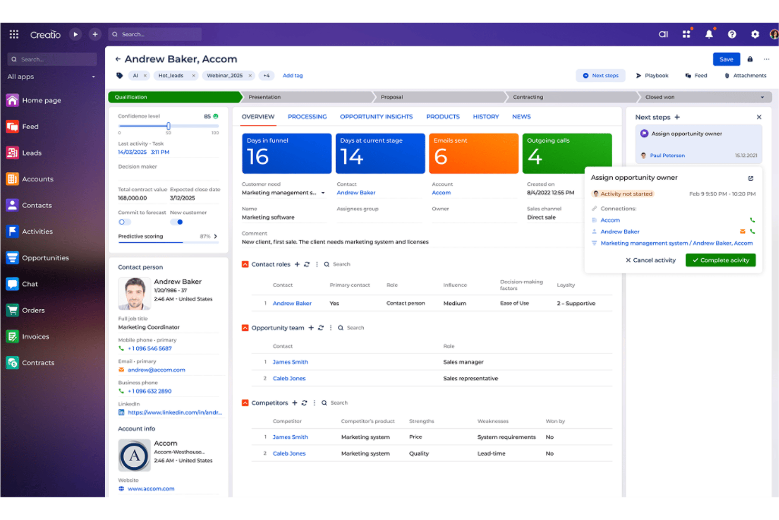Collapse the Opportunity team section
Screen dimensions: 779x520
(x=245, y=328)
